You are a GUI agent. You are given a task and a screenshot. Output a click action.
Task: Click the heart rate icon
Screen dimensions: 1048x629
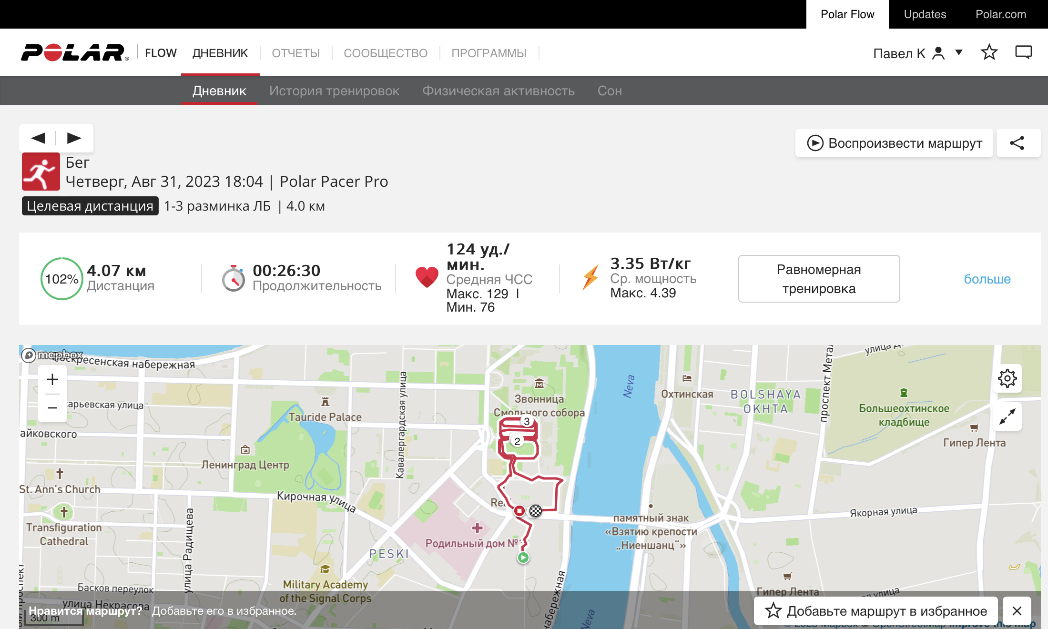(x=427, y=277)
